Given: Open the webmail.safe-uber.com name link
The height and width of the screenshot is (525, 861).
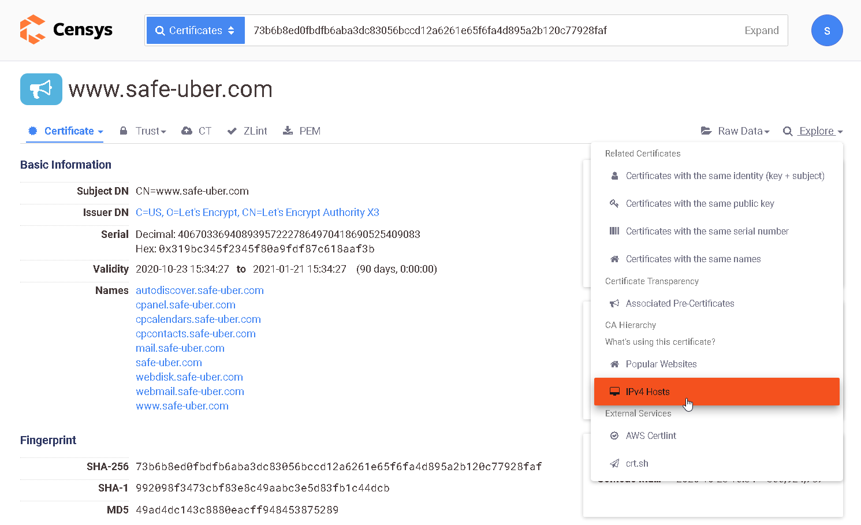Looking at the screenshot, I should [x=190, y=392].
